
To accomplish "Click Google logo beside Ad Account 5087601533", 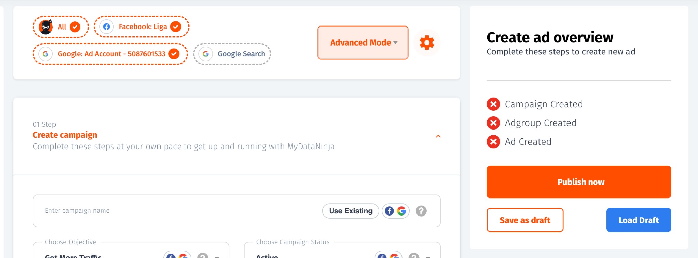I will click(x=46, y=54).
